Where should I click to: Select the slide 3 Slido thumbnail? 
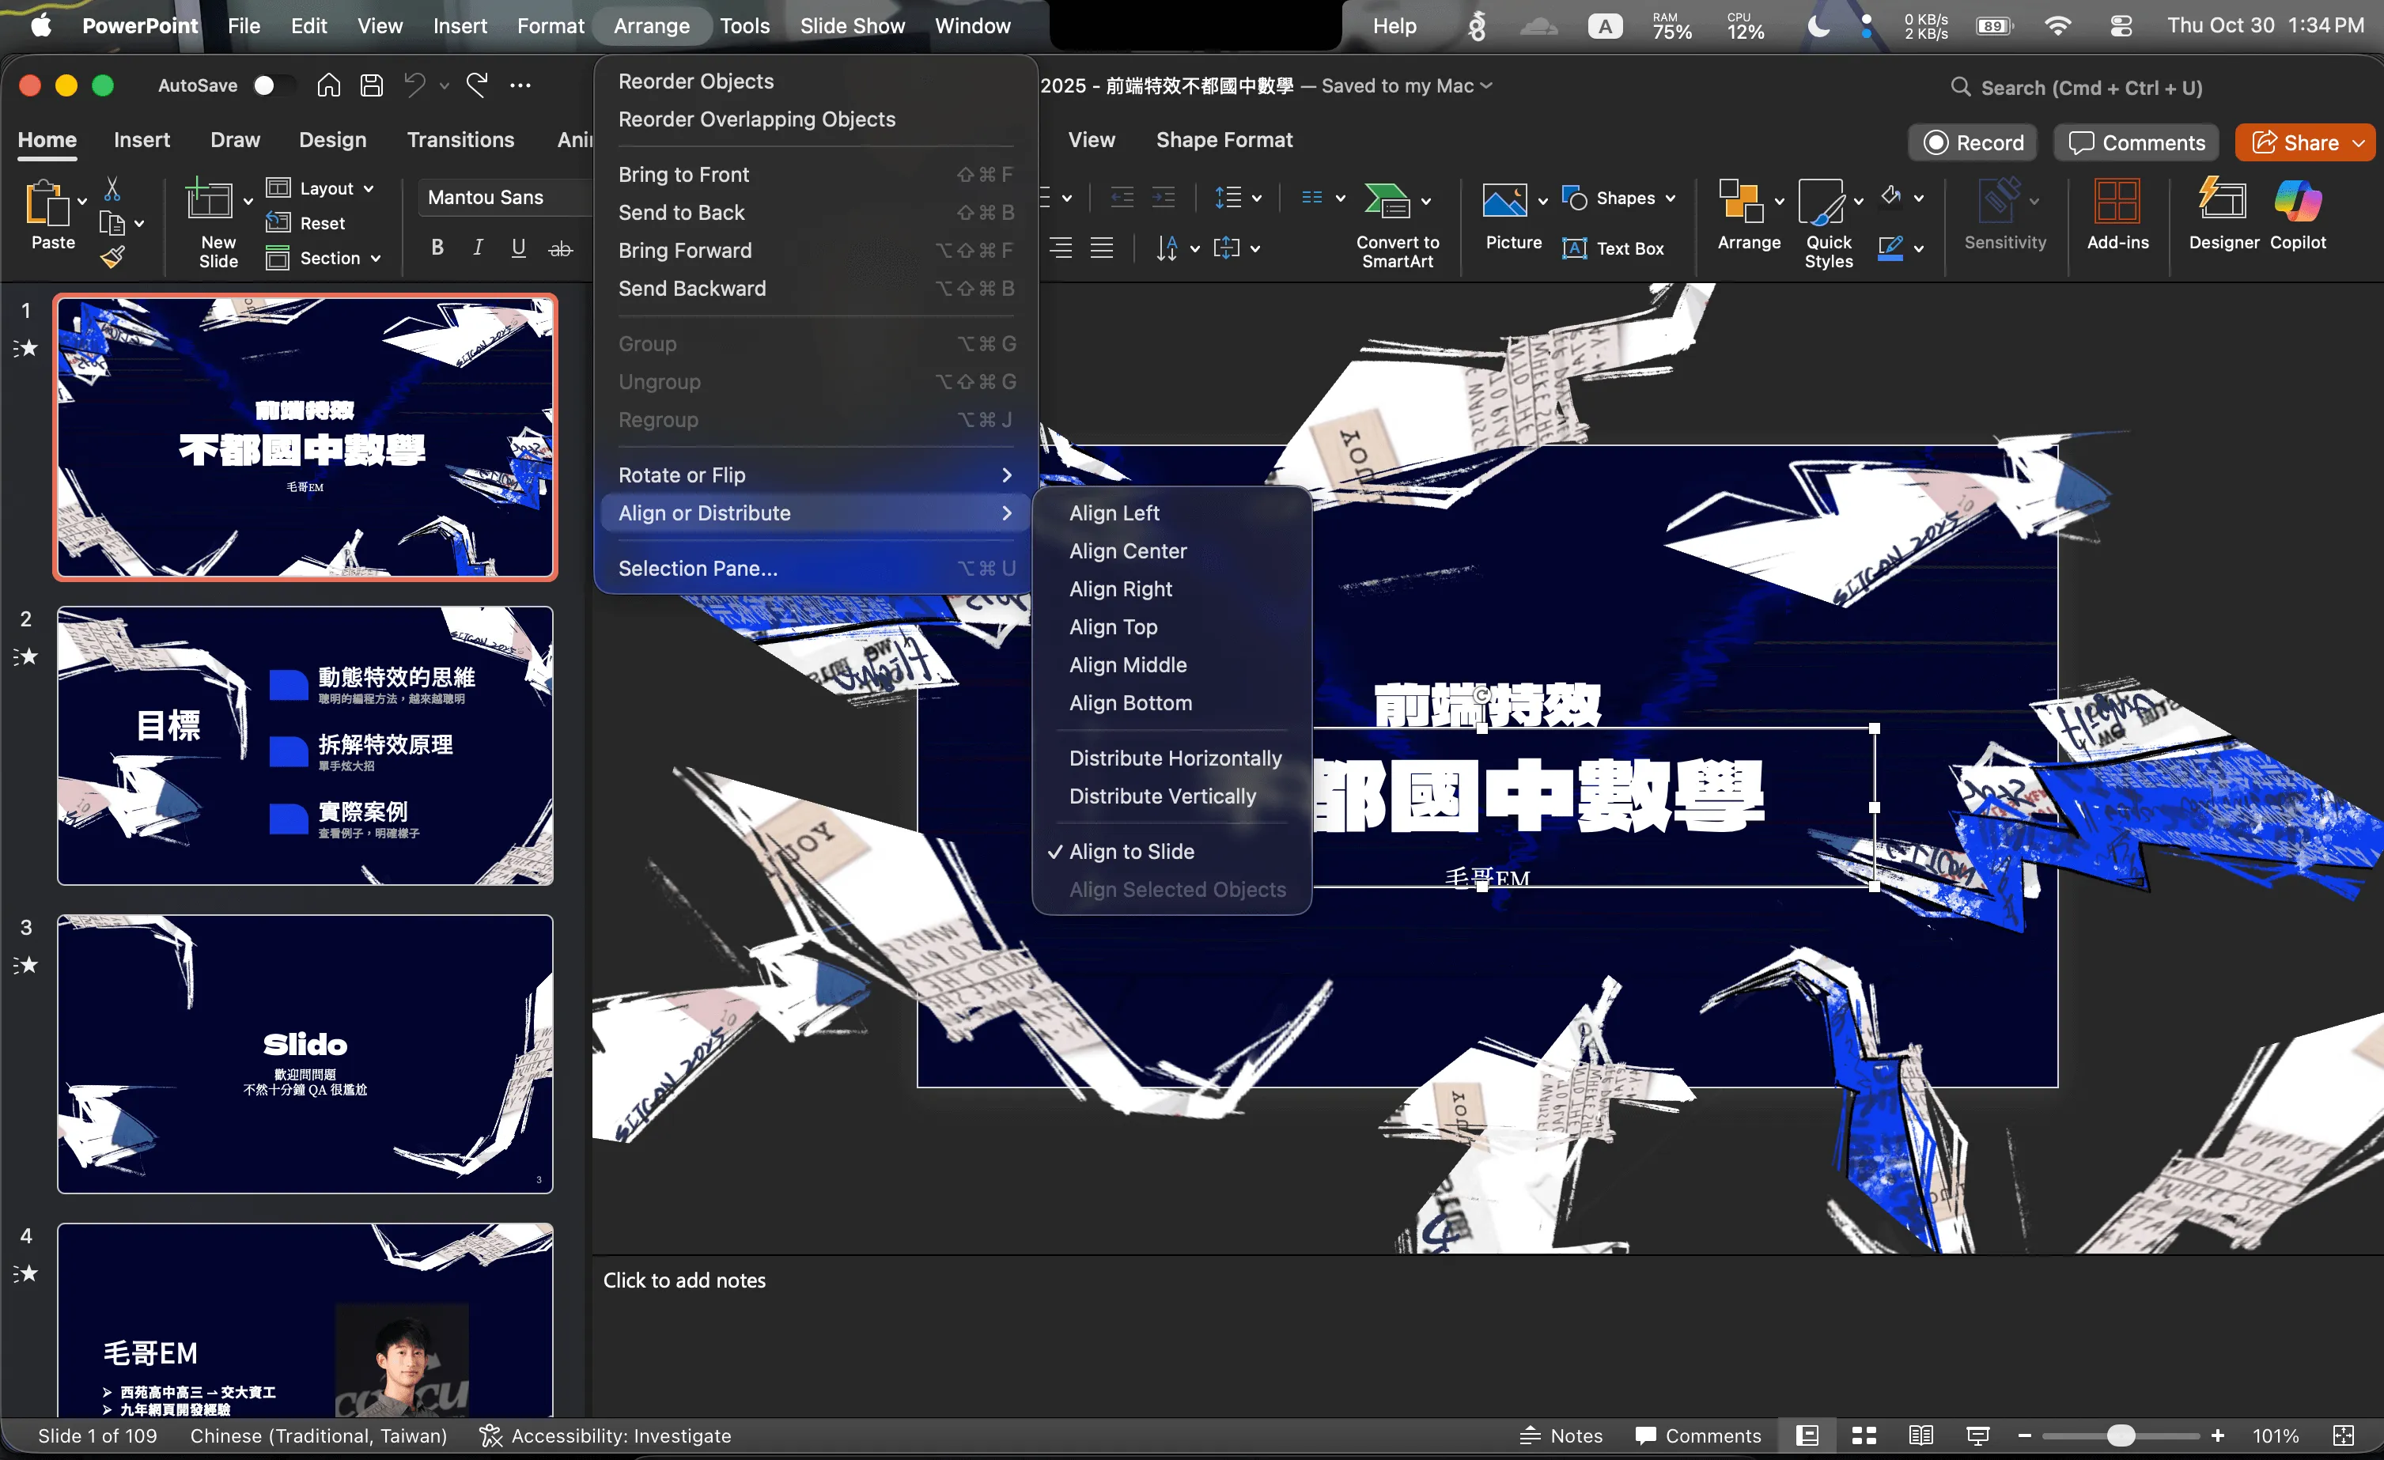[x=305, y=1053]
